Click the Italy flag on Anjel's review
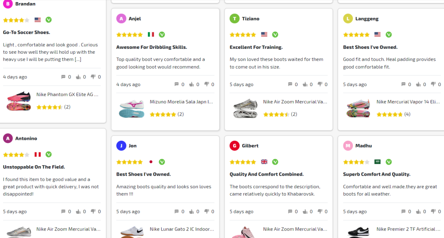444x238 pixels. pos(151,35)
